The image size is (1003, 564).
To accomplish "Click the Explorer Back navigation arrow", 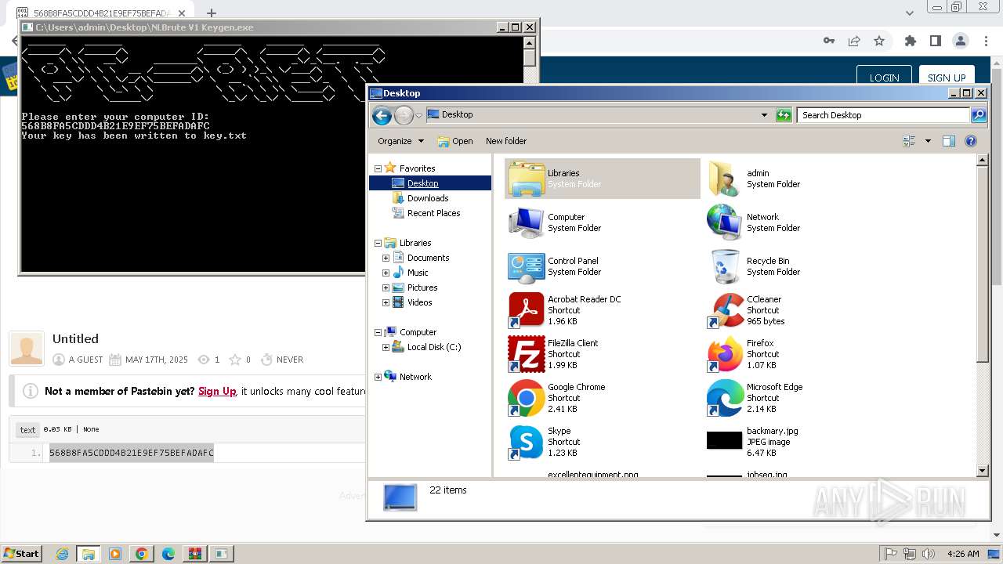I will click(382, 116).
